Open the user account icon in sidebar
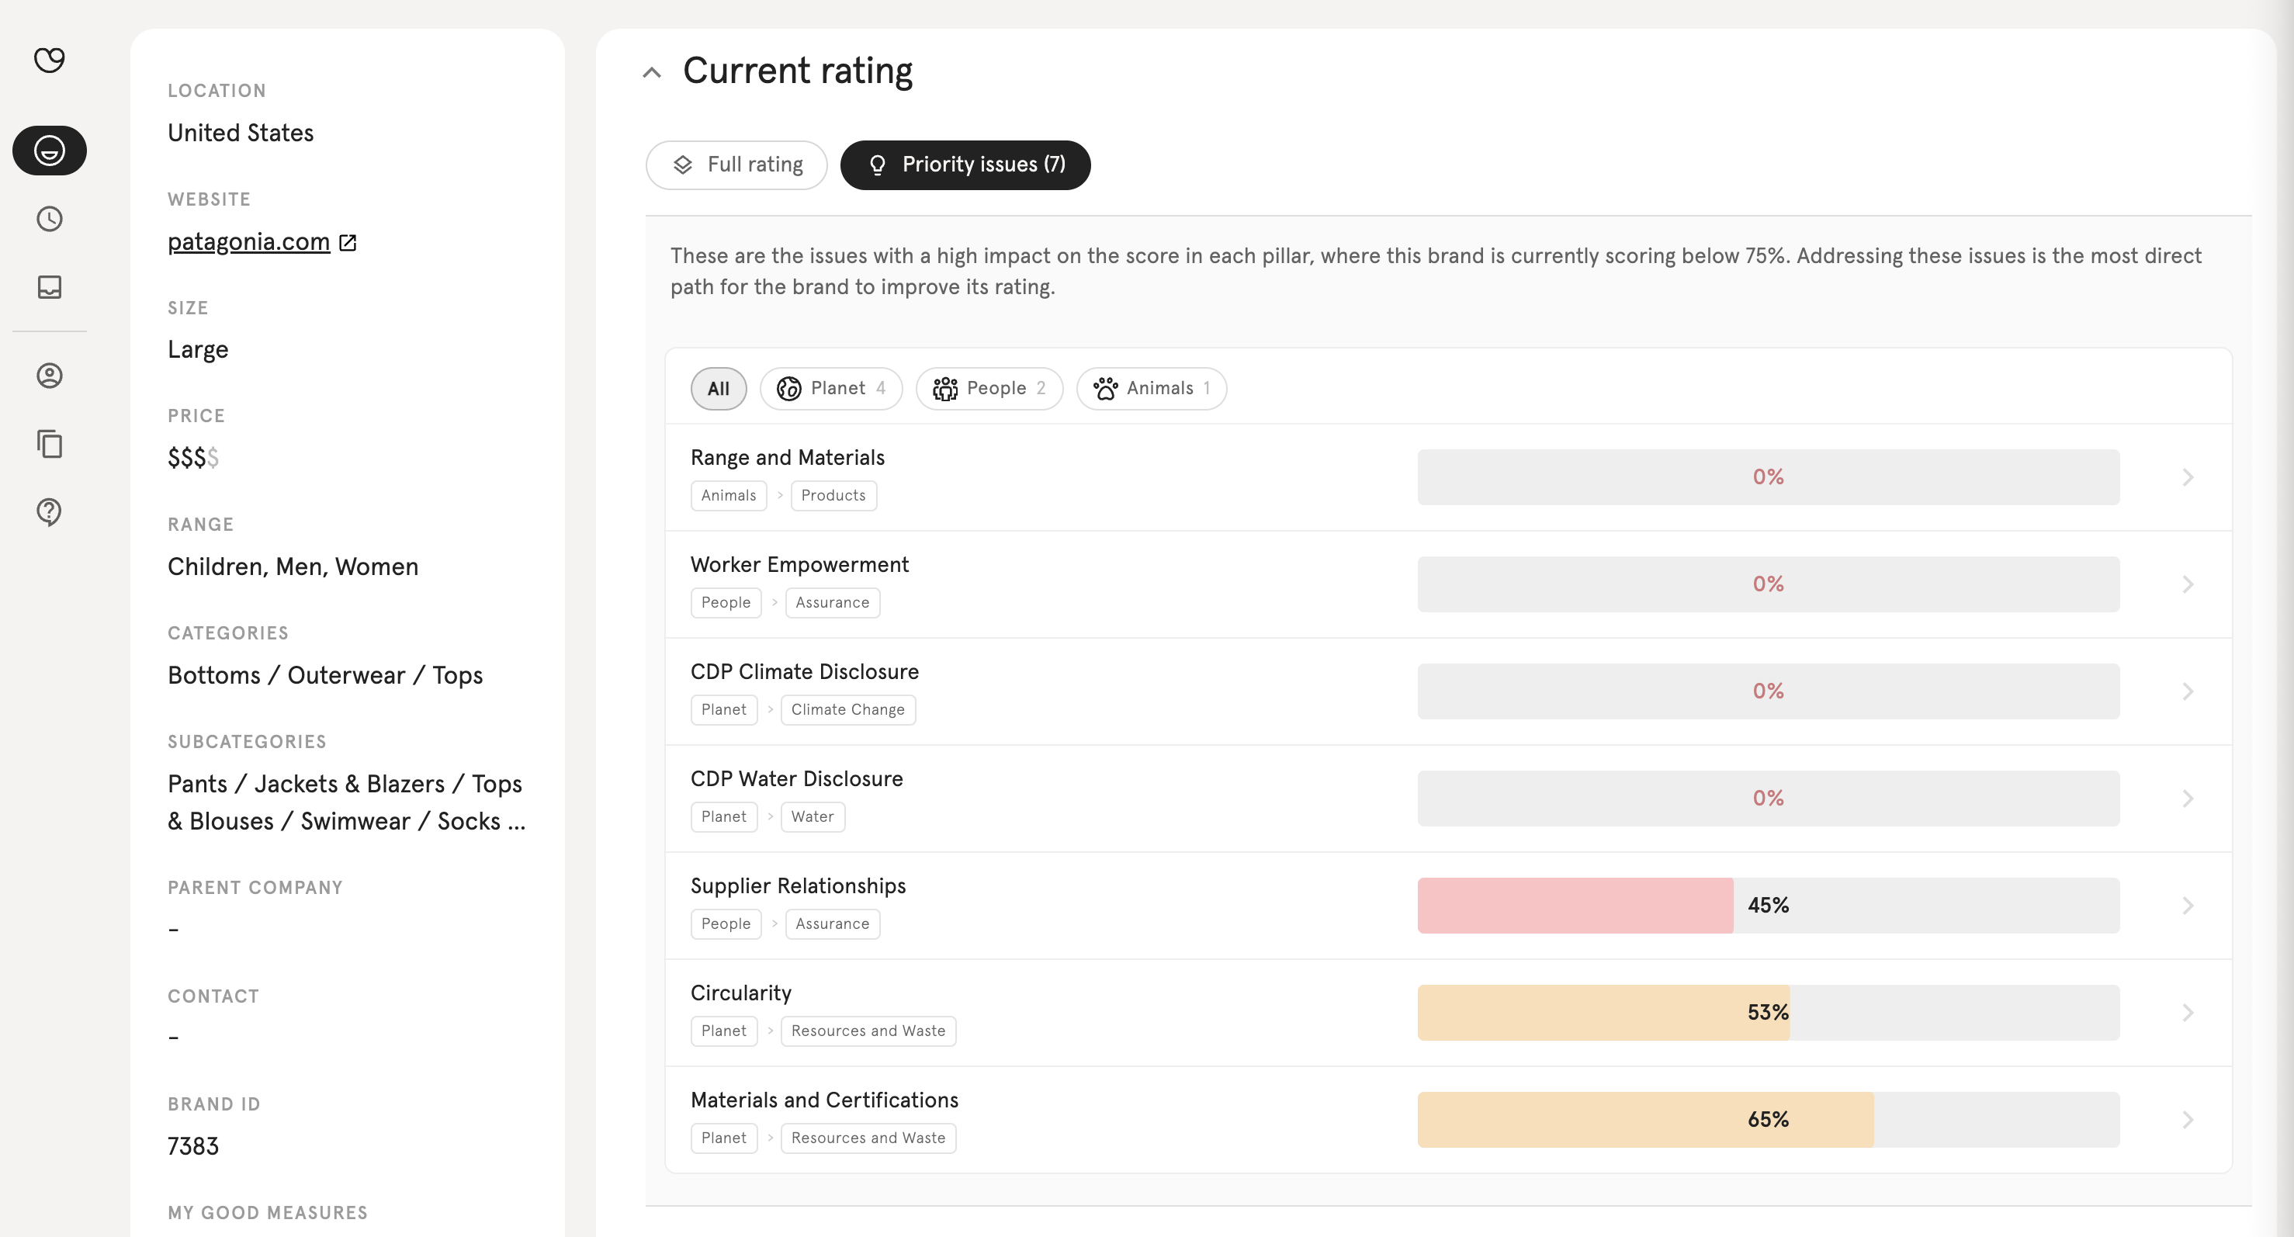This screenshot has width=2294, height=1237. [49, 376]
